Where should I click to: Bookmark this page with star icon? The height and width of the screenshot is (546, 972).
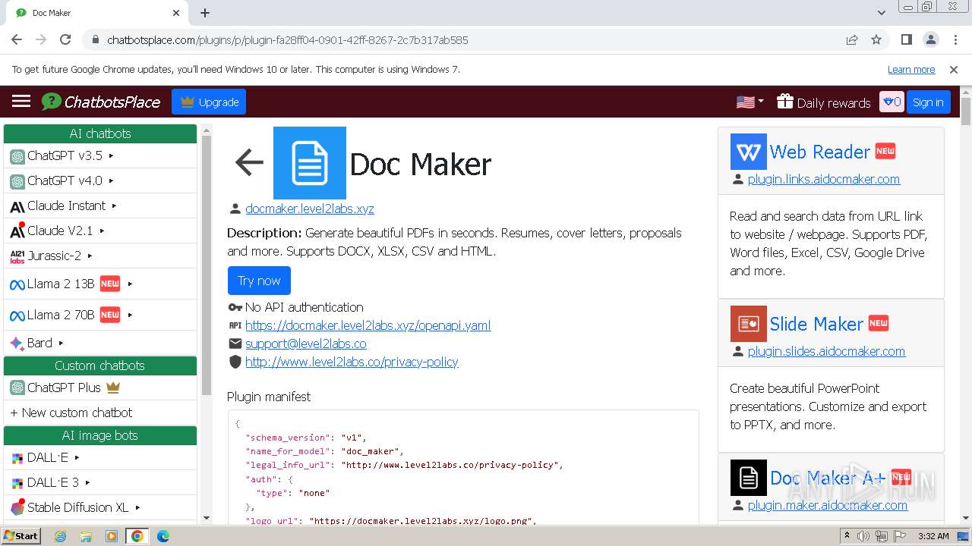pyautogui.click(x=876, y=39)
